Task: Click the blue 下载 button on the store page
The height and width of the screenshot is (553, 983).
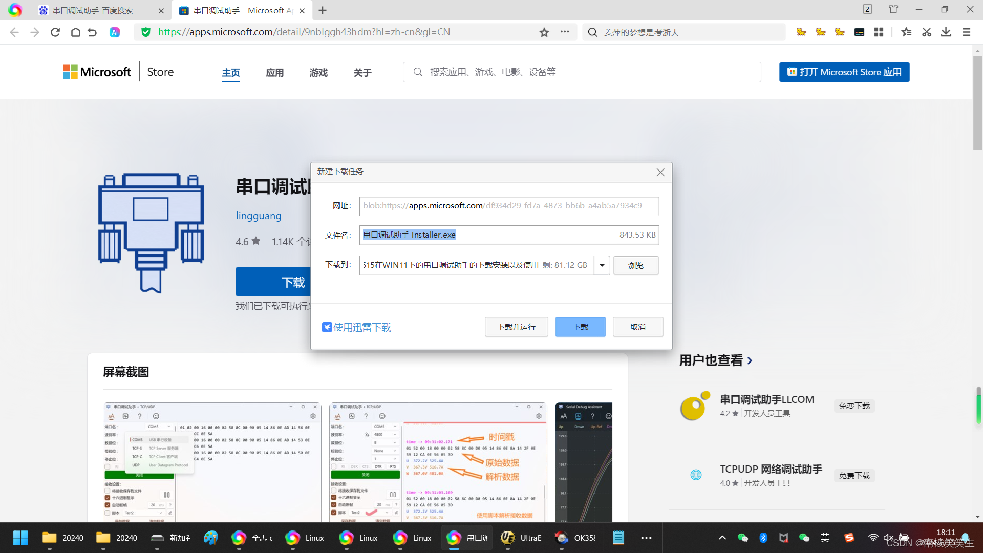Action: pos(273,282)
